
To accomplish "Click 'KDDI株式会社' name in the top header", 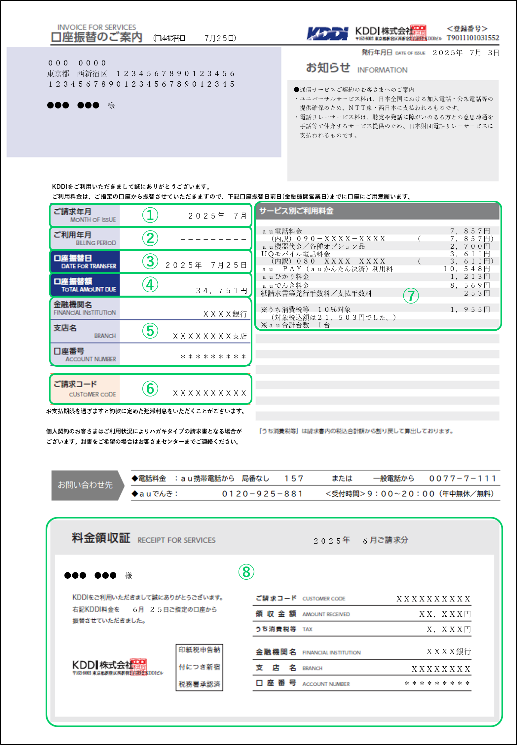I will [x=384, y=31].
